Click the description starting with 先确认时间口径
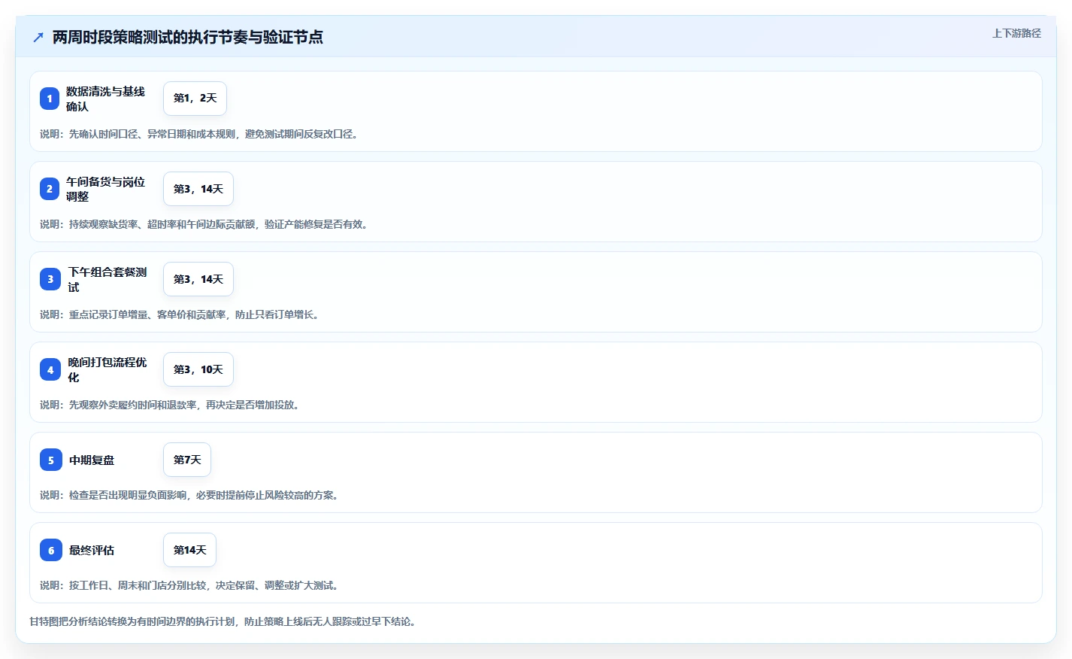Screen dimensions: 1072x659 [201, 134]
